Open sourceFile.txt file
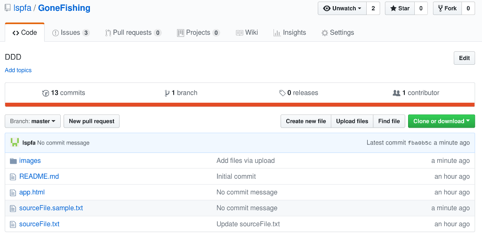This screenshot has width=482, height=236. click(40, 224)
